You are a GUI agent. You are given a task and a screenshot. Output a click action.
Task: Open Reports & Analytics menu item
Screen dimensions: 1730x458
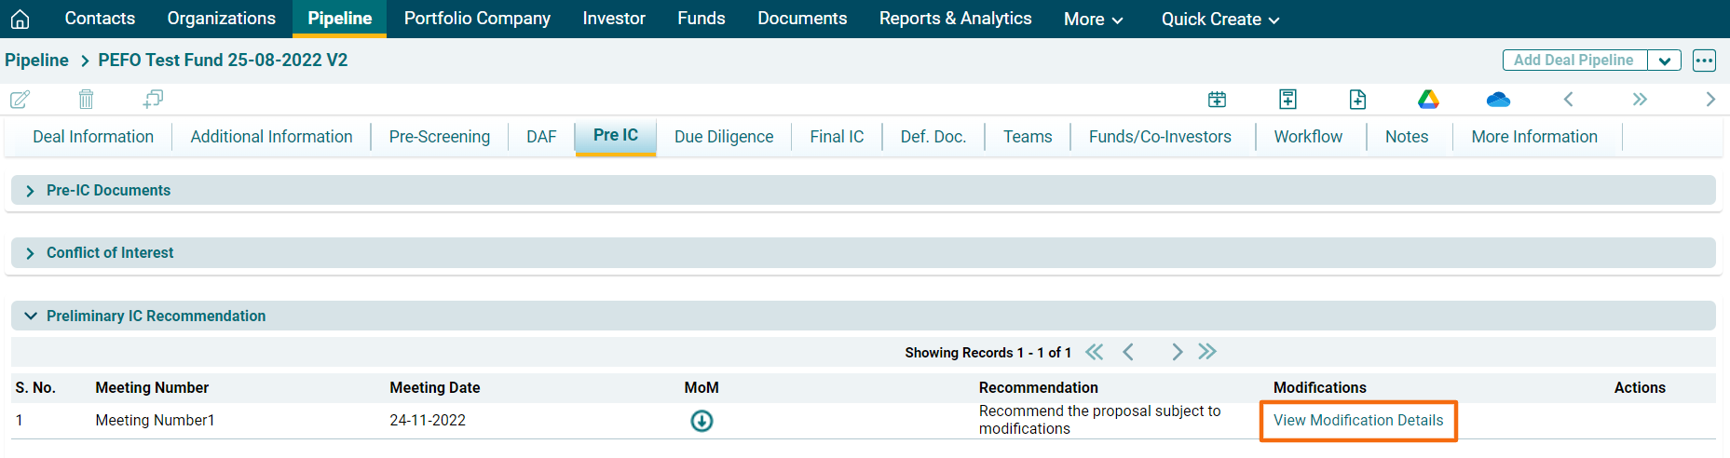point(955,19)
